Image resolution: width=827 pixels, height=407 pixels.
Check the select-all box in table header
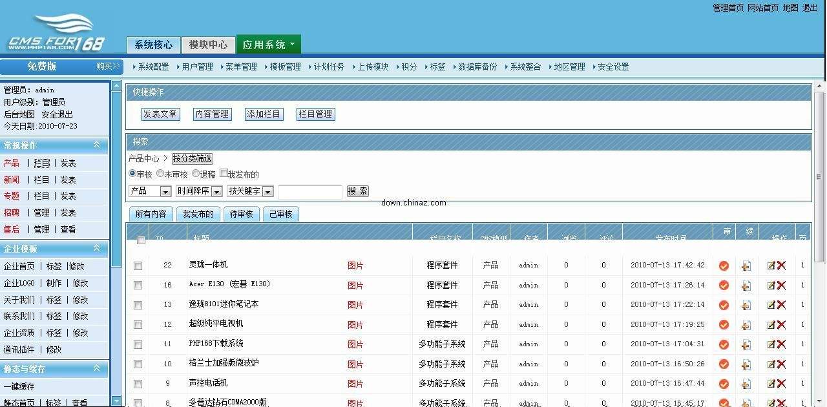click(x=141, y=240)
